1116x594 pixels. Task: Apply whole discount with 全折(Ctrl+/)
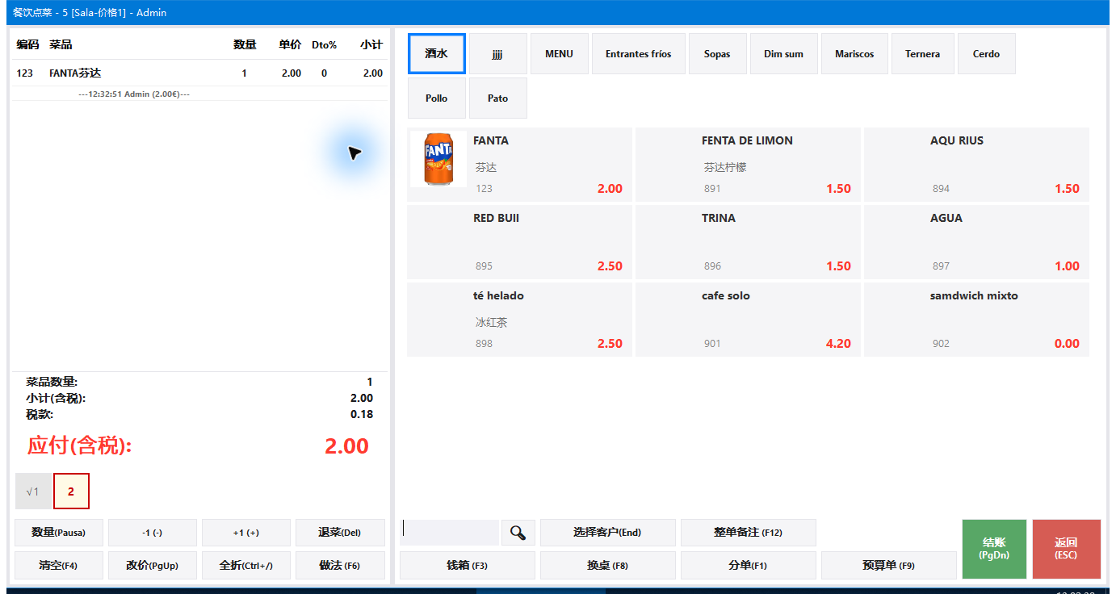click(x=246, y=566)
